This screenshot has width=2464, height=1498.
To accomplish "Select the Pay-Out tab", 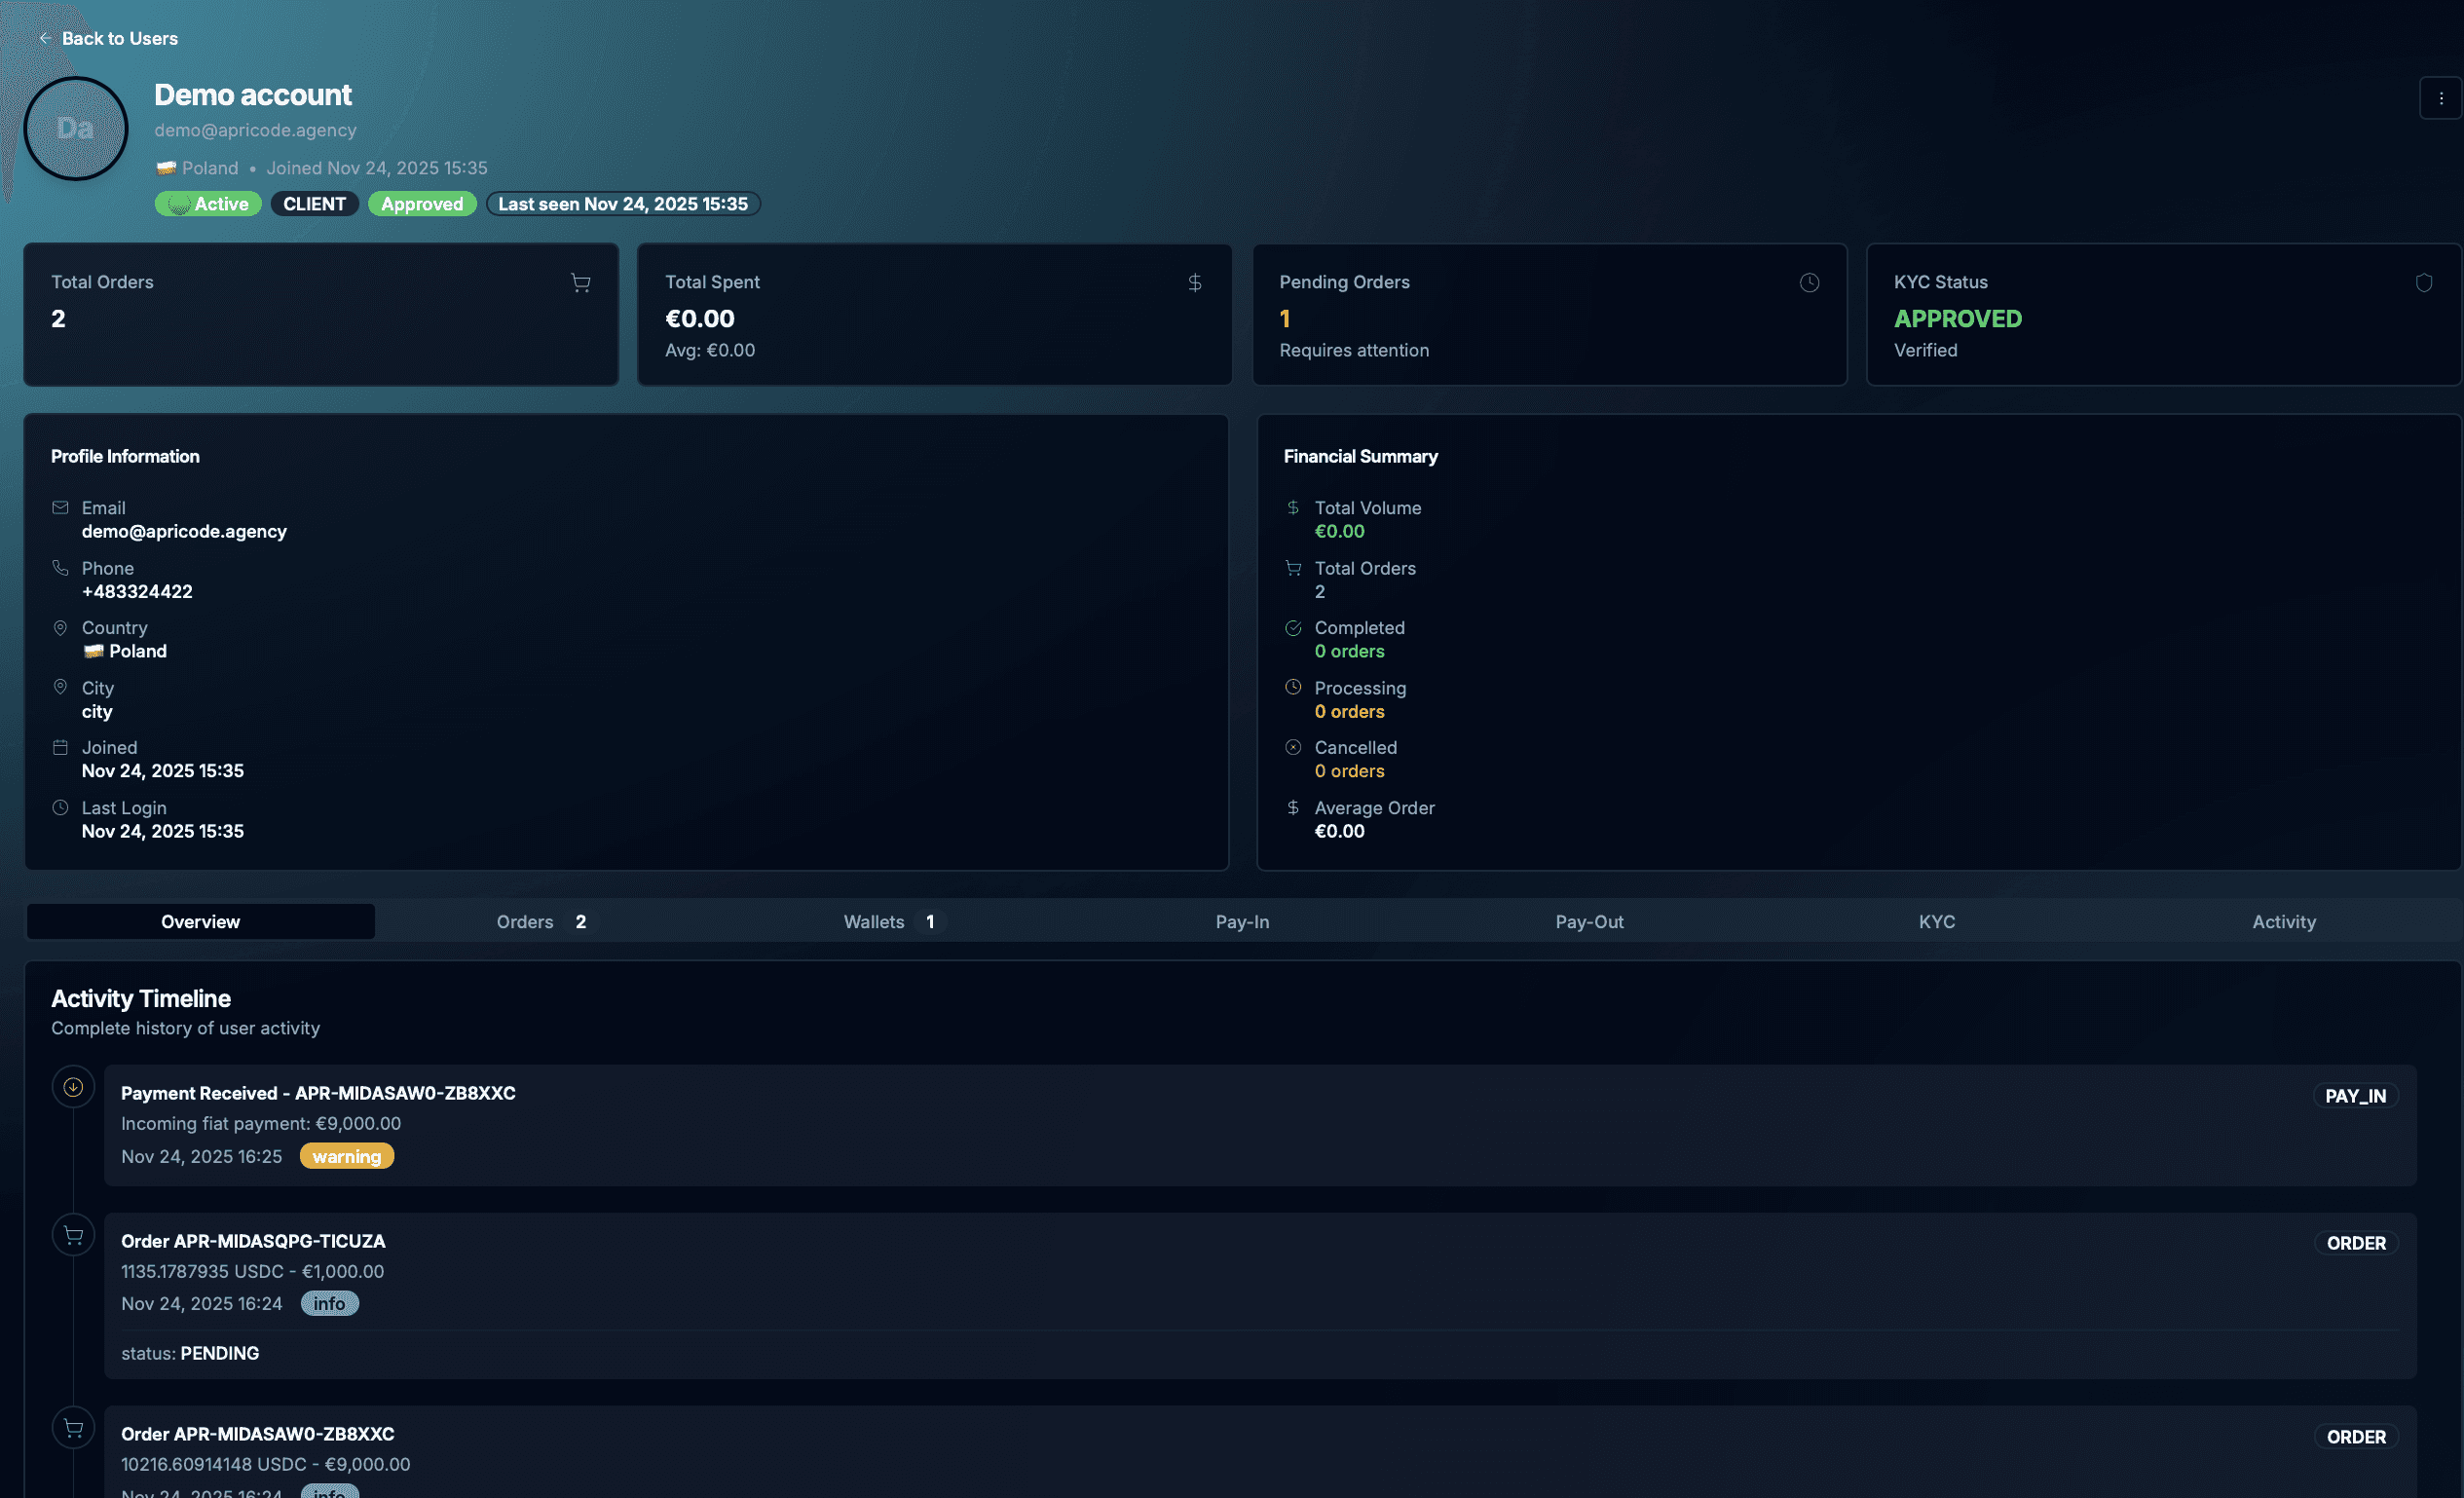I will (x=1589, y=921).
